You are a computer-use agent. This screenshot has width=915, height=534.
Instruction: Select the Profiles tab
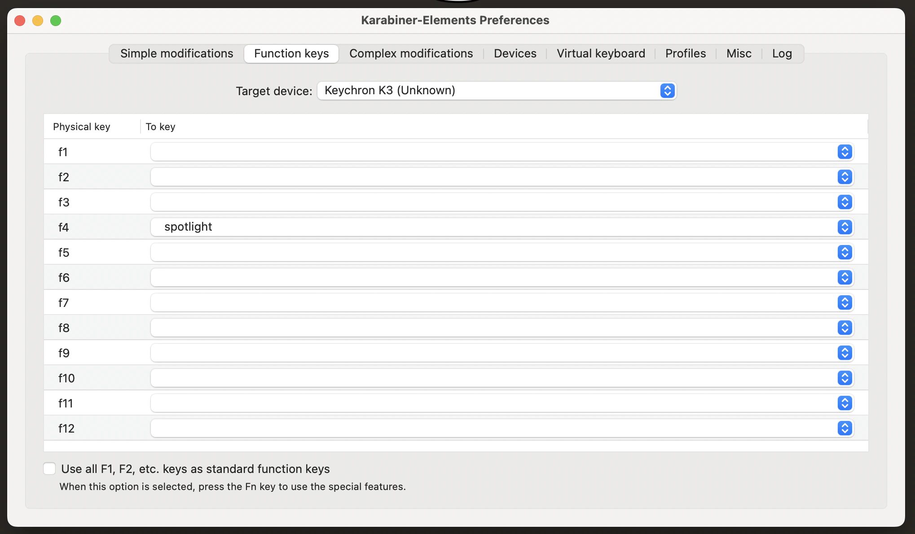point(685,53)
